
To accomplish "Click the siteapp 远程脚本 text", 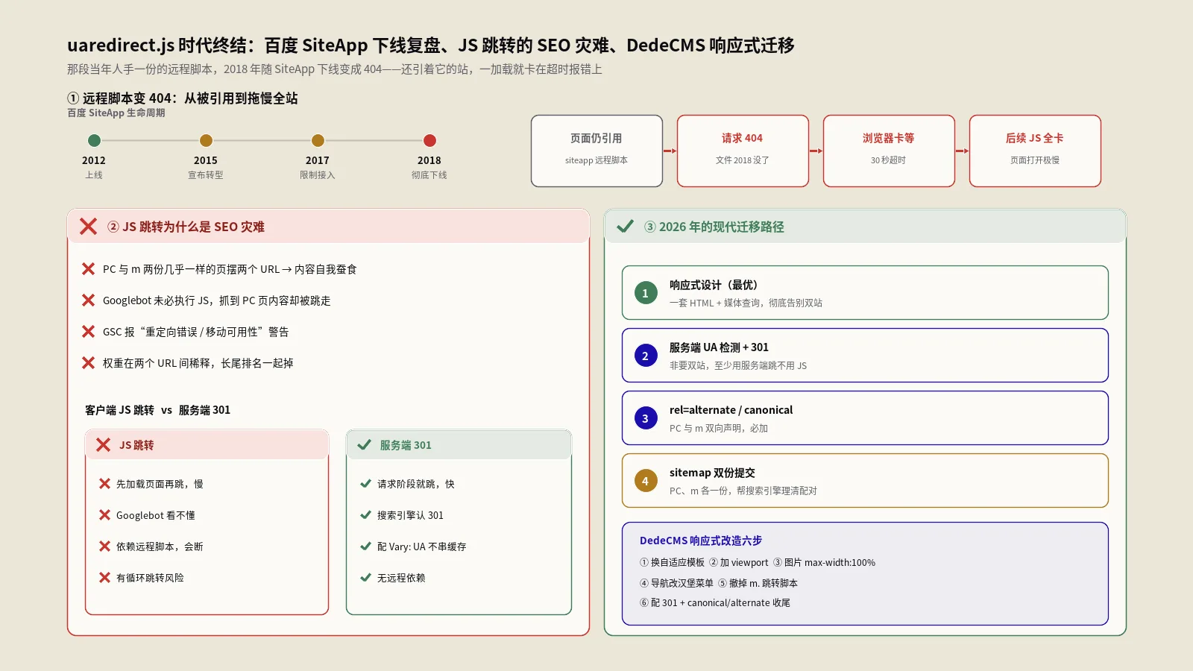I will click(596, 160).
